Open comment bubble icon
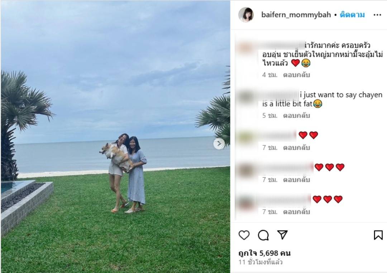Image resolution: width=387 pixels, height=273 pixels. pyautogui.click(x=263, y=235)
